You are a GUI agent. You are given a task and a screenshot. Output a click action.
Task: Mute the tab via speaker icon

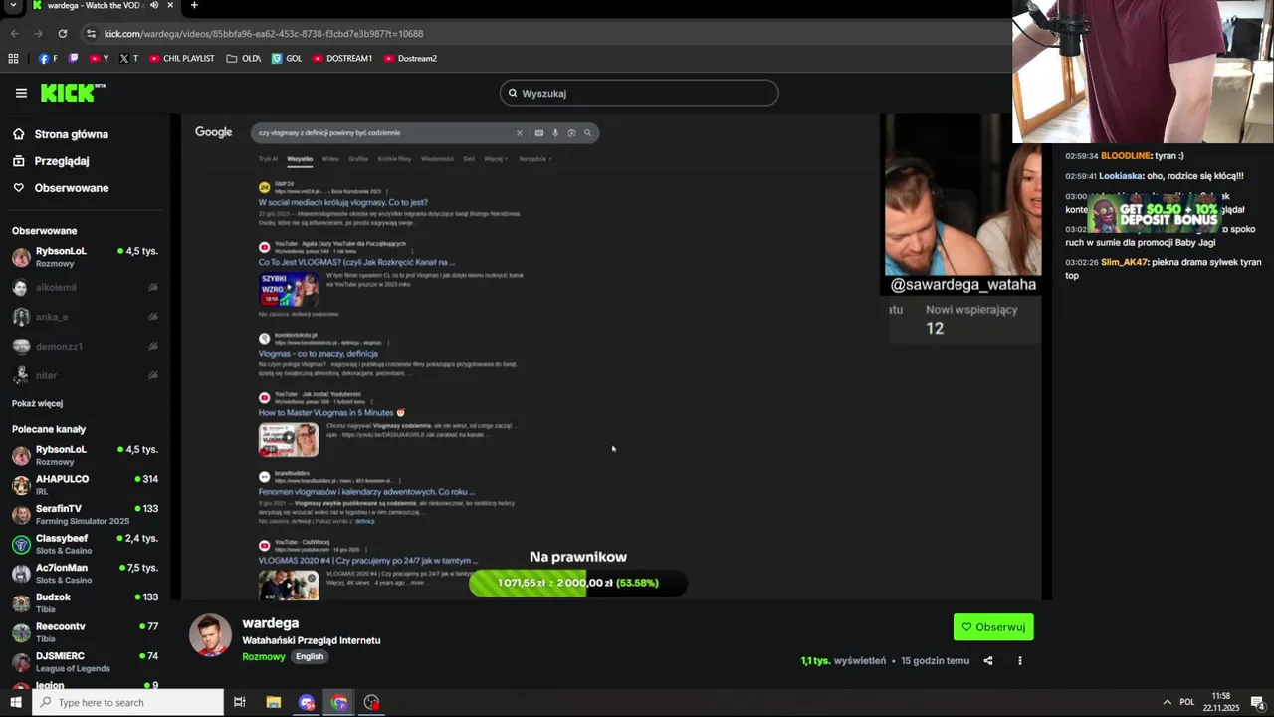154,5
